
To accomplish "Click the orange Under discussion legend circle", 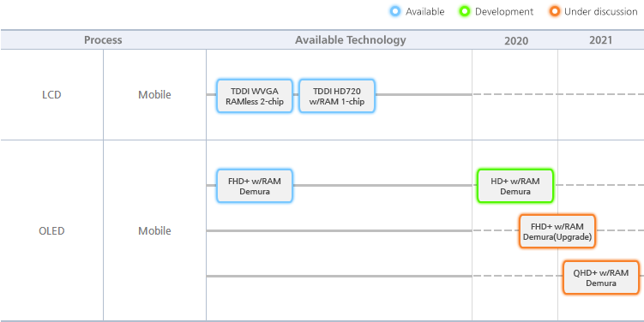I will coord(554,11).
